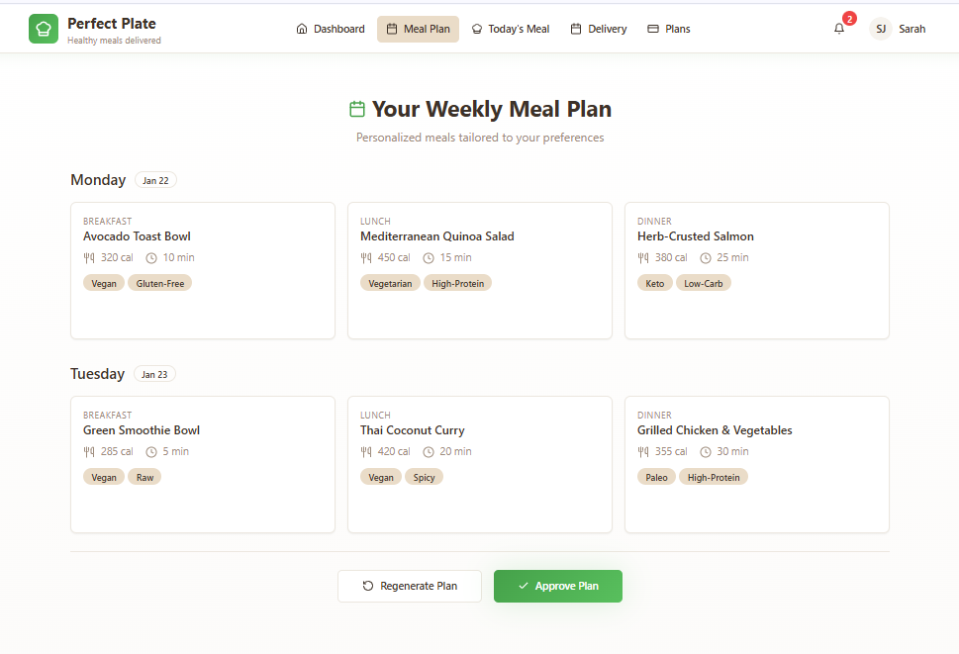Go to the Plans tab
959x654 pixels.
pyautogui.click(x=668, y=29)
